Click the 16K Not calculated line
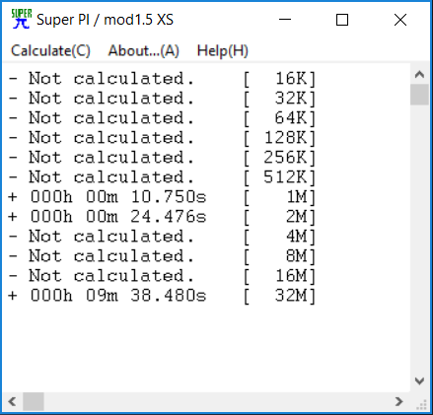 click(x=162, y=79)
